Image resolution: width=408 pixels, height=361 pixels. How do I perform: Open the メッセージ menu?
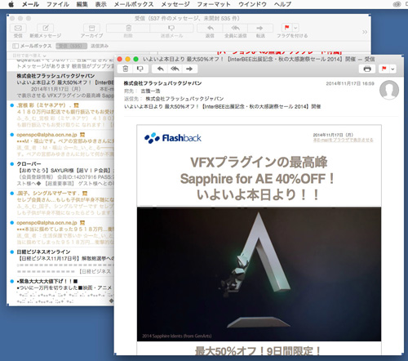175,4
